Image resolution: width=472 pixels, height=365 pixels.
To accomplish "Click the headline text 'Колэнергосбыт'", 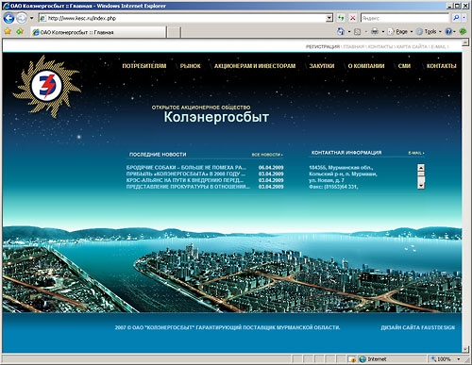I will 216,117.
